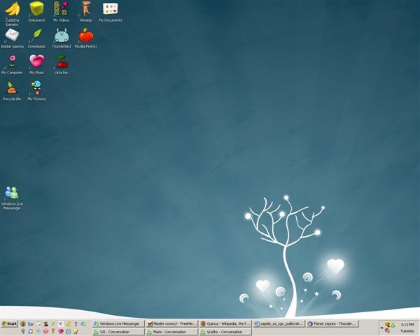Click the Yahoo Y! icon in Quick Launch
The image size is (420, 336).
[60, 324]
